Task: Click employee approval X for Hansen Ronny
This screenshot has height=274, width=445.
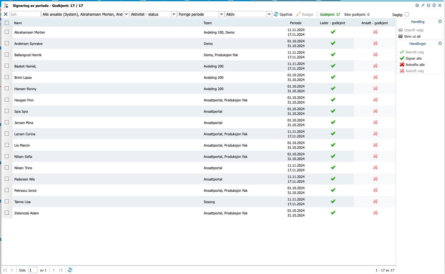Action: point(375,89)
